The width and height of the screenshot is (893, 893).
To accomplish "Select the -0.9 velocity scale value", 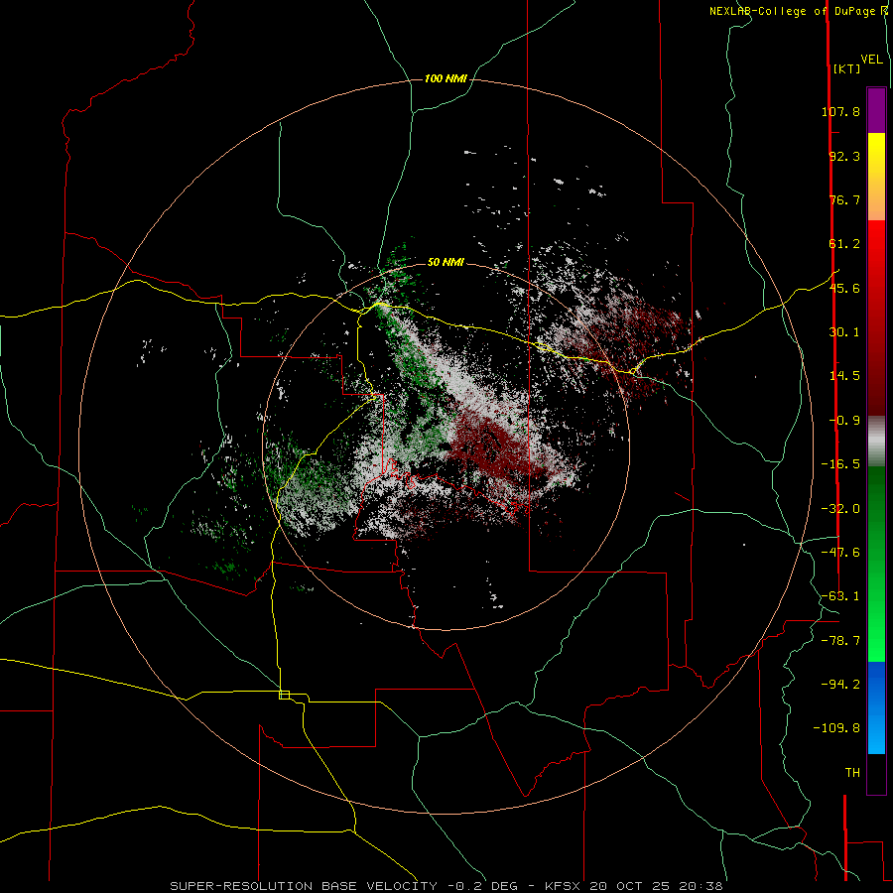I will [844, 421].
